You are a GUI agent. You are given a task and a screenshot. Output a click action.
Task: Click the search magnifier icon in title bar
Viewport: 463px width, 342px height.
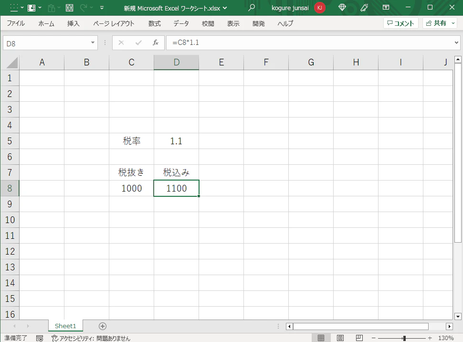(251, 8)
